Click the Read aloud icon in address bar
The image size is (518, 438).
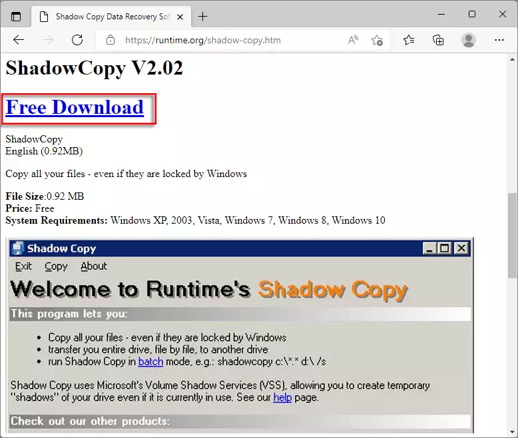353,40
